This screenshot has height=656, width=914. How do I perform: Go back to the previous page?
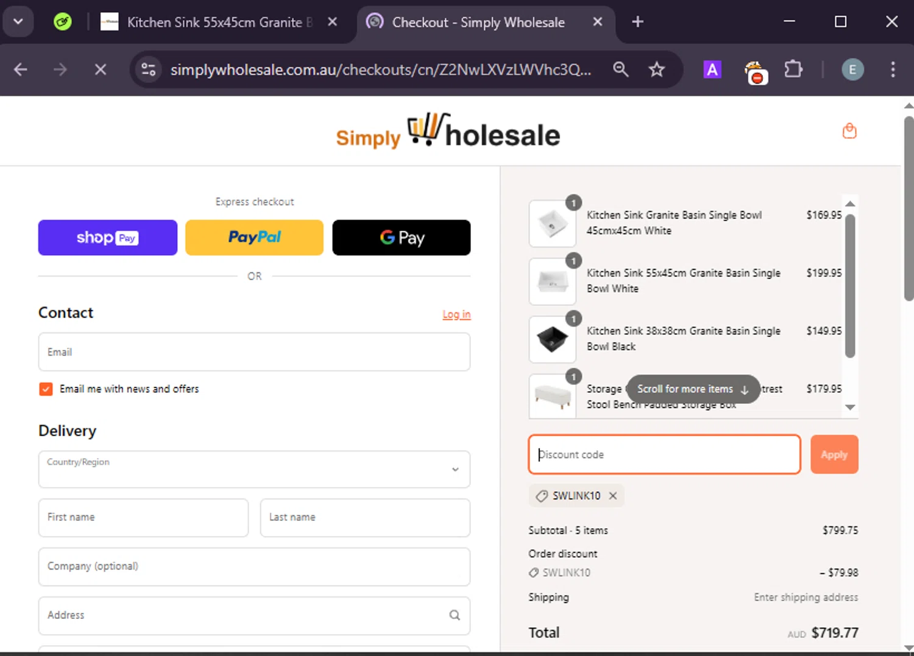(x=21, y=69)
